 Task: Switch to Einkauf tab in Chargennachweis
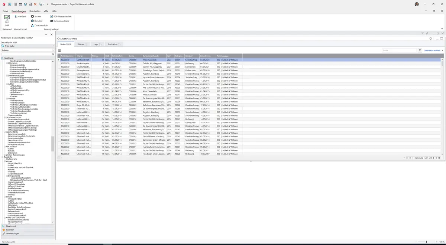click(83, 44)
